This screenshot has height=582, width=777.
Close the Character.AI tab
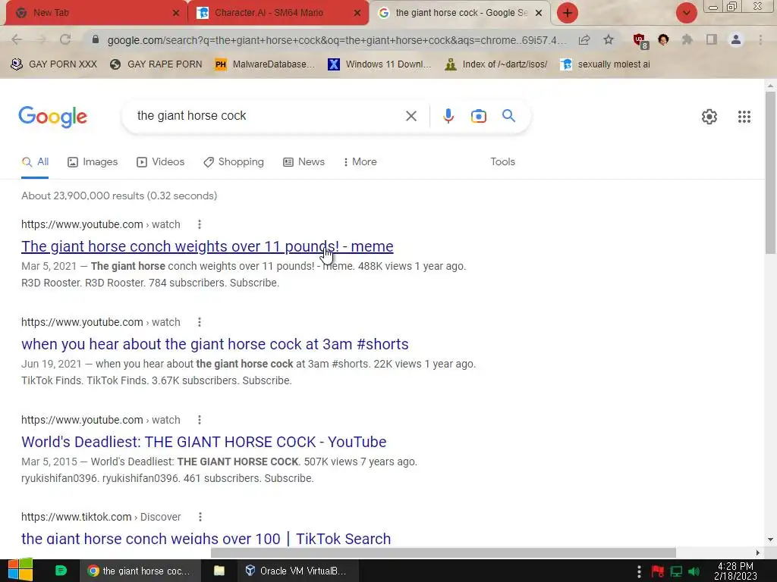[x=357, y=13]
